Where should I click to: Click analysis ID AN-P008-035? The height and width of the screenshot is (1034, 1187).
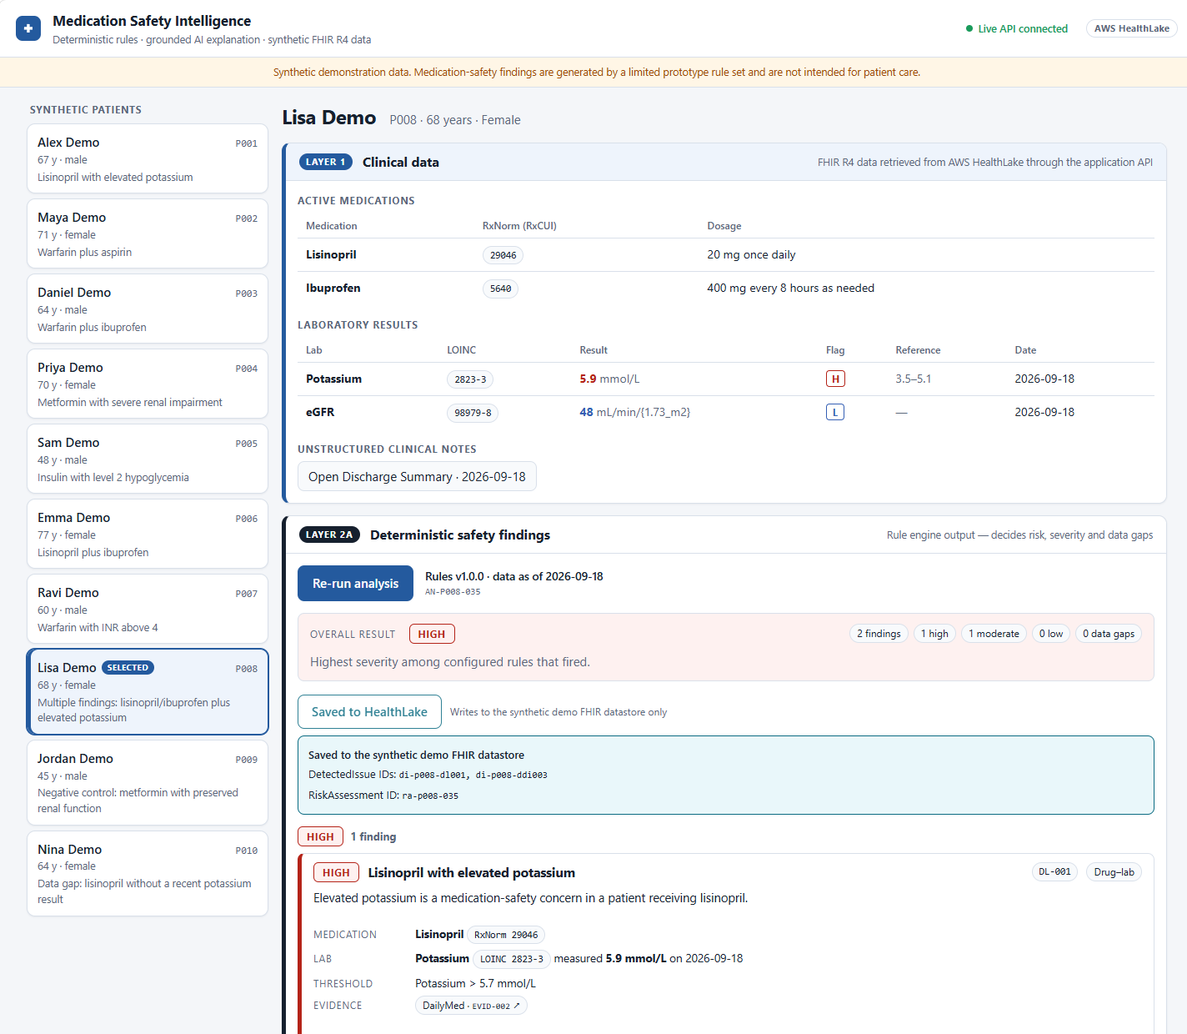click(x=453, y=592)
